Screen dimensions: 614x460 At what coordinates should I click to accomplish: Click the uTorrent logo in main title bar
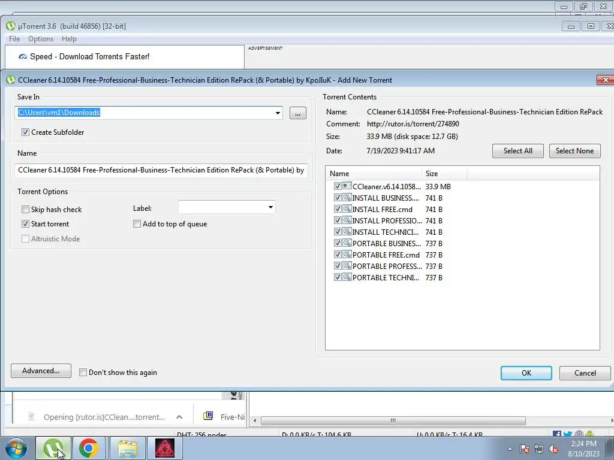coord(11,26)
